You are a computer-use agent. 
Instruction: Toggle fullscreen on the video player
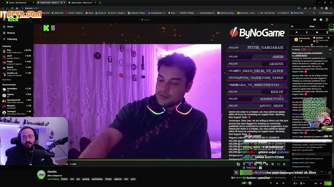(278, 164)
